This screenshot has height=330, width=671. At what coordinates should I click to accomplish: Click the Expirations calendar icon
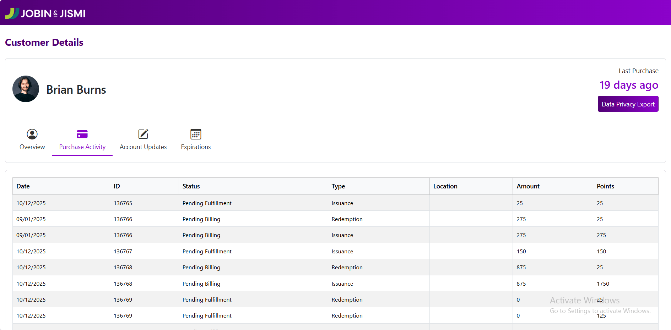click(196, 134)
